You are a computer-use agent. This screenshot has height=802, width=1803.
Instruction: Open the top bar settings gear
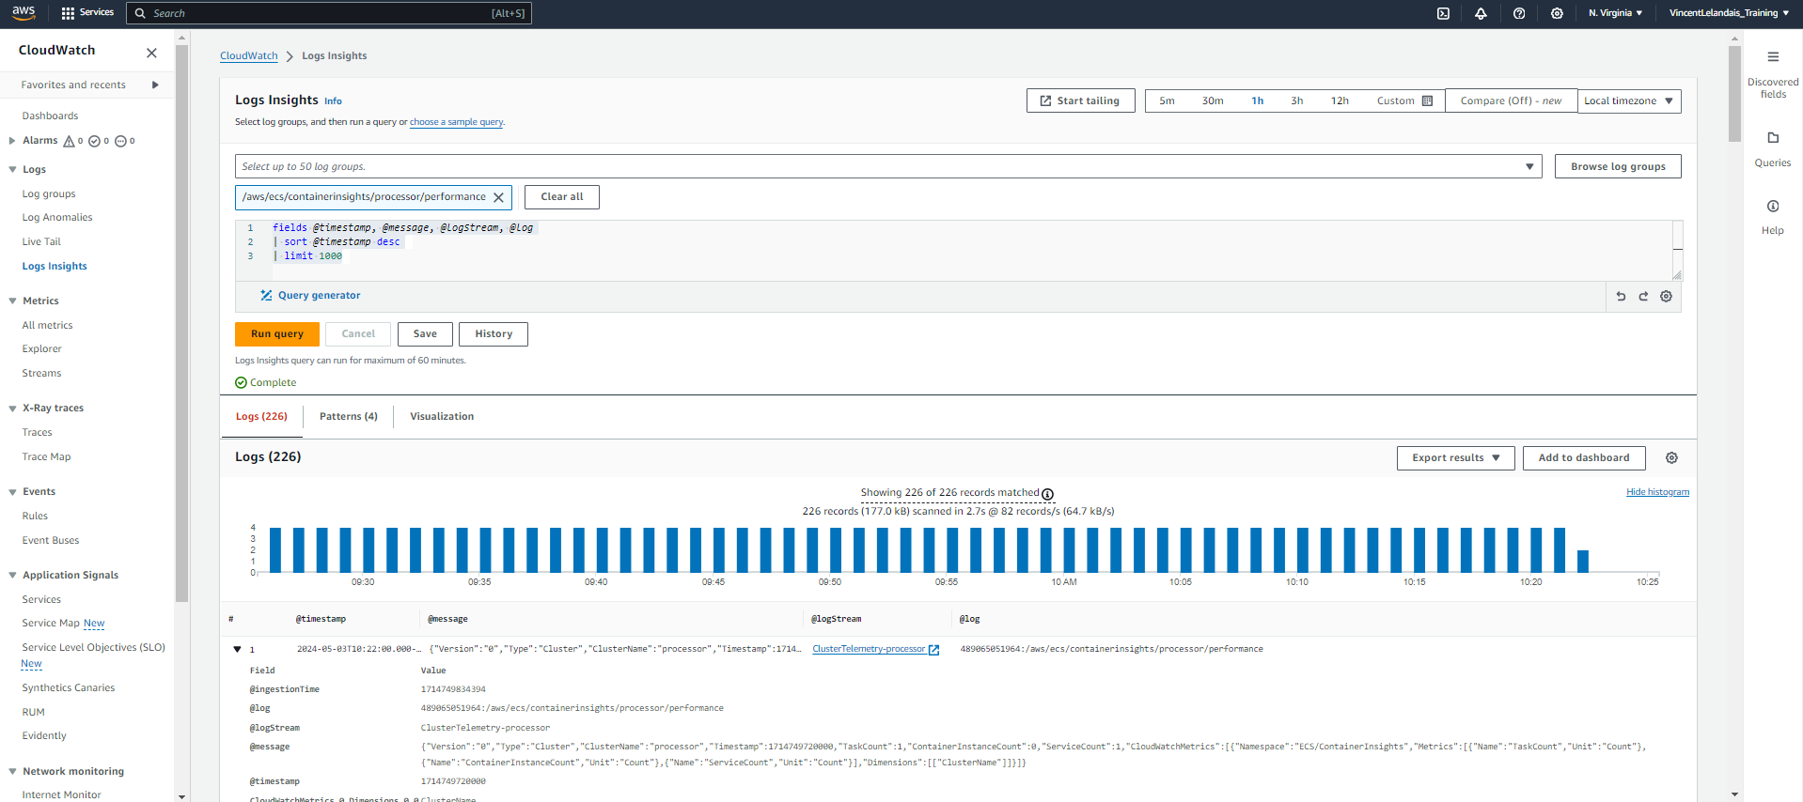[1557, 13]
